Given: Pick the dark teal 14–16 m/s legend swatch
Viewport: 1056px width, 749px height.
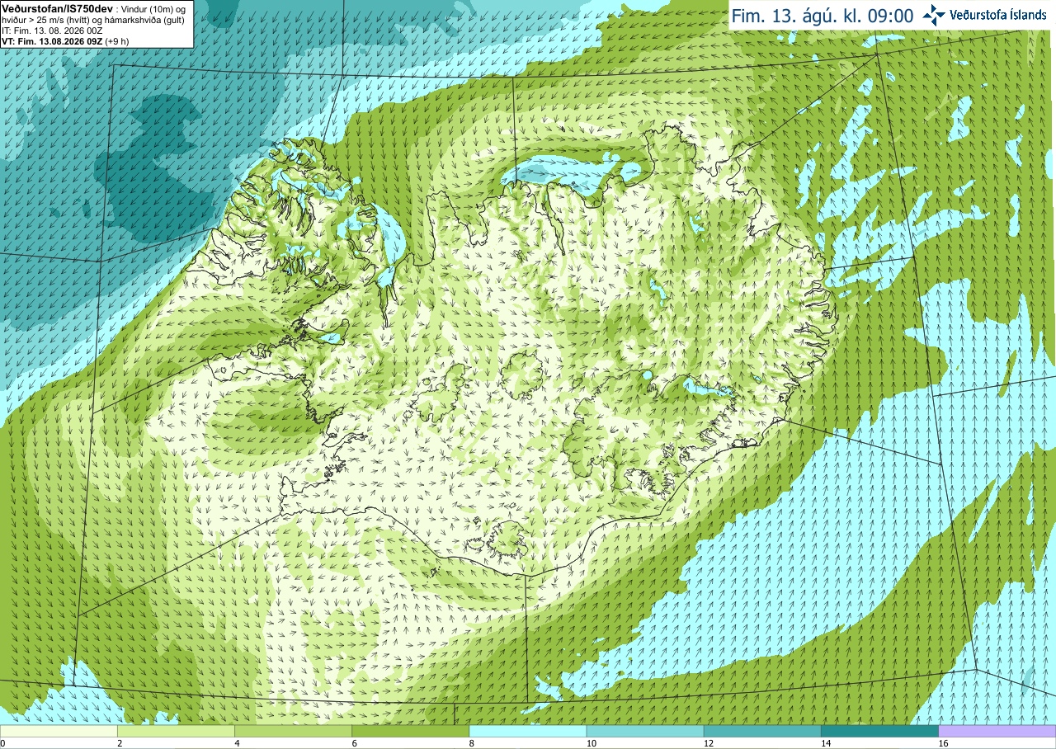Looking at the screenshot, I should [x=879, y=731].
